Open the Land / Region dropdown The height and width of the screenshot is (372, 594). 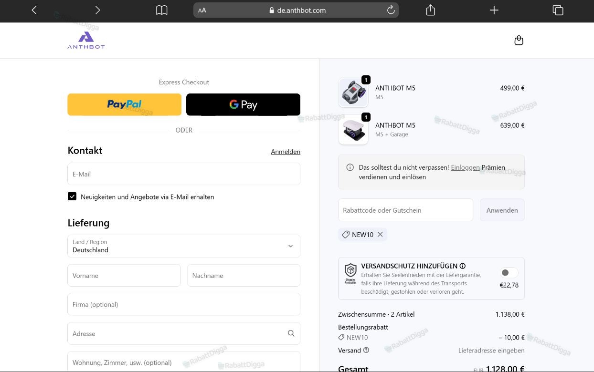184,246
